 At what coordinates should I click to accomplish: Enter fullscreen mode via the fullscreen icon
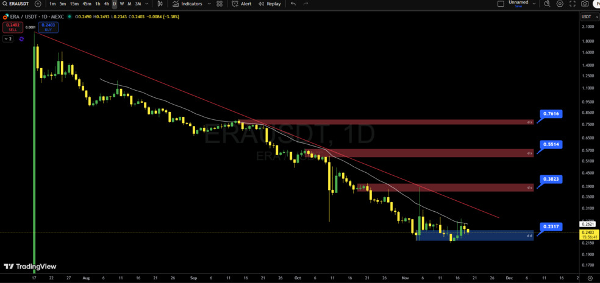[x=573, y=4]
